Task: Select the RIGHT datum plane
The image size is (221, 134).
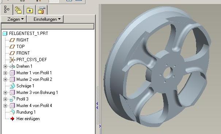Action: [x=22, y=40]
